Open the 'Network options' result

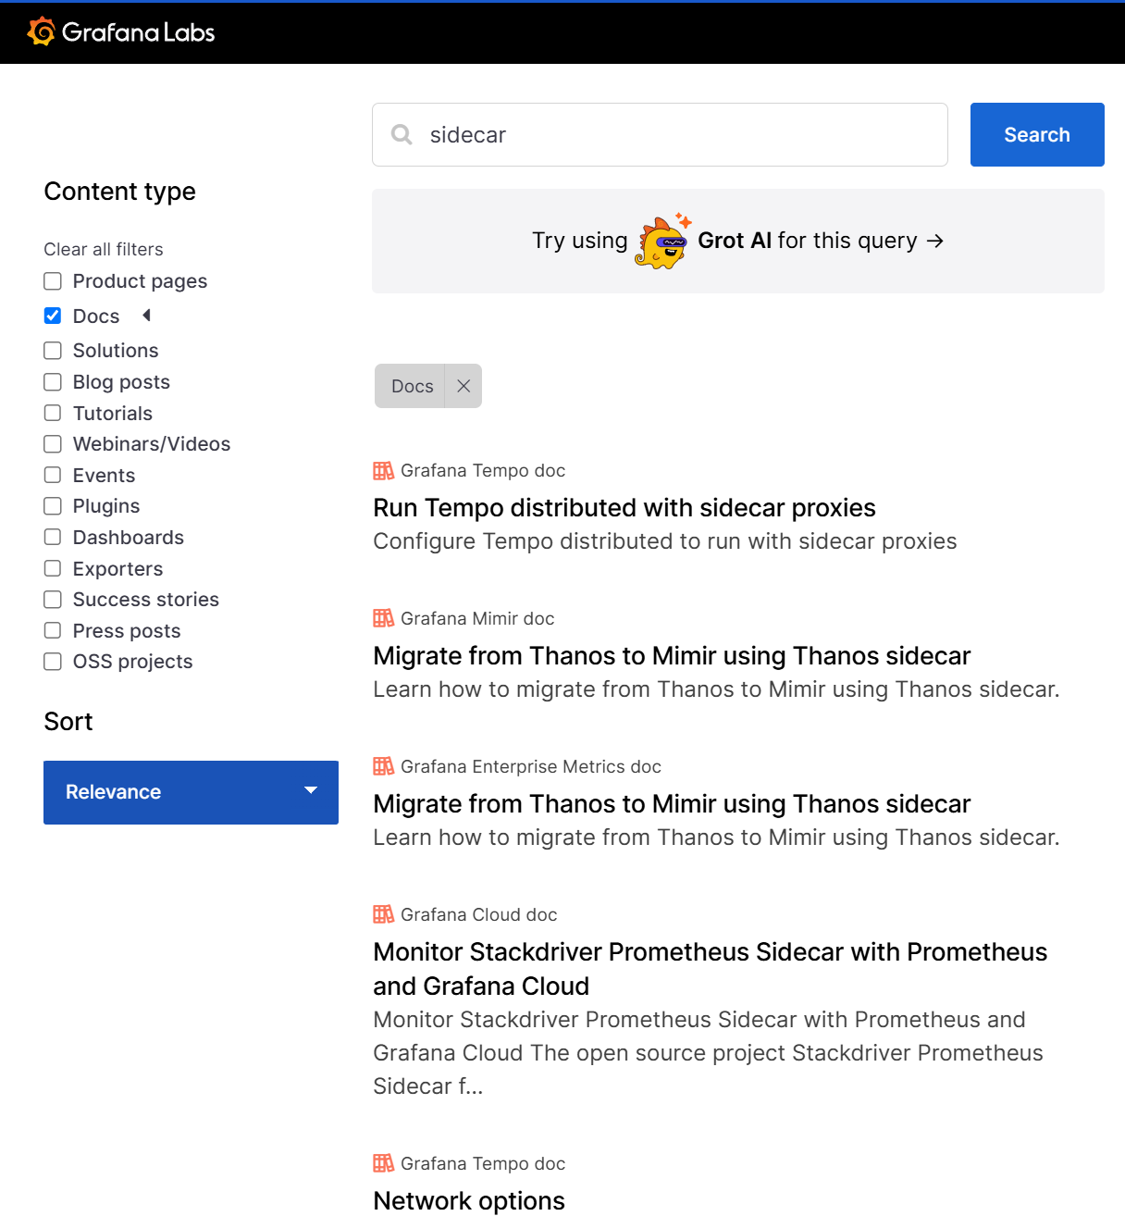(x=469, y=1200)
